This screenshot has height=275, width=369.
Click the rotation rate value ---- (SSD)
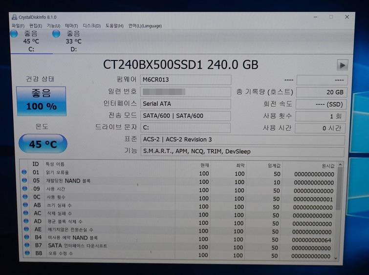tap(321, 104)
